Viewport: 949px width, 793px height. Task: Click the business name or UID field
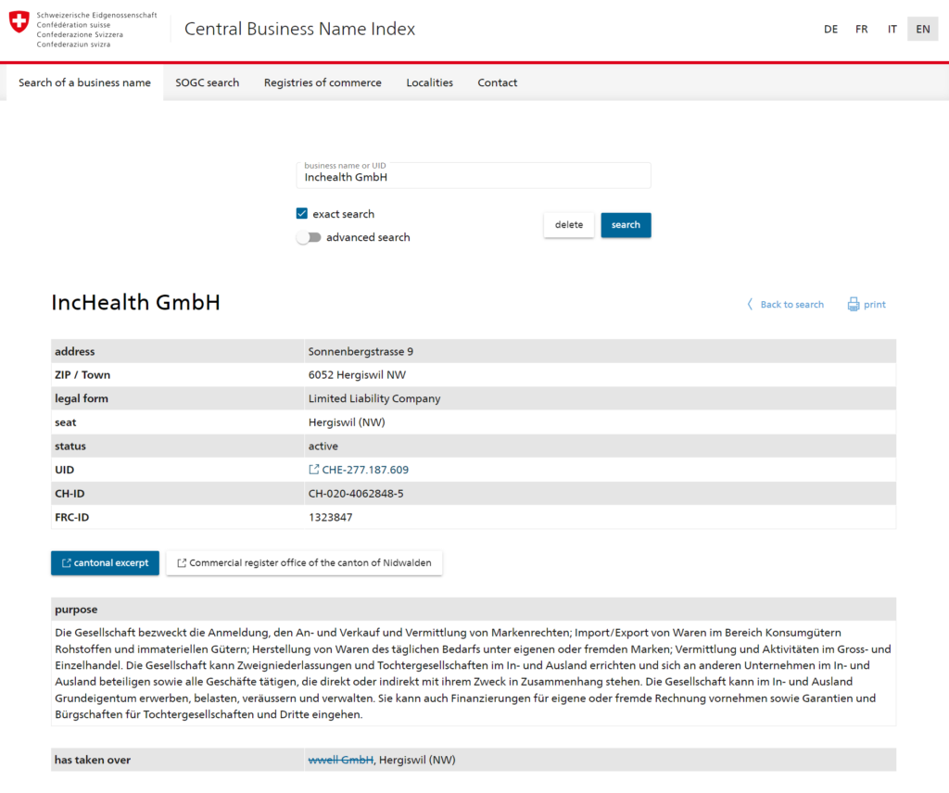point(473,177)
